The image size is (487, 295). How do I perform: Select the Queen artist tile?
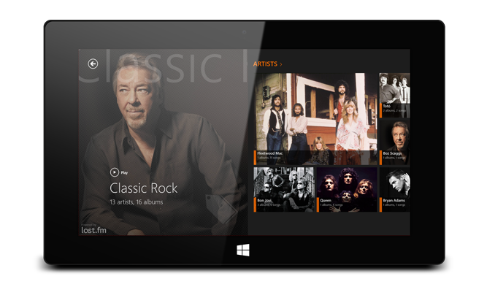coord(347,190)
